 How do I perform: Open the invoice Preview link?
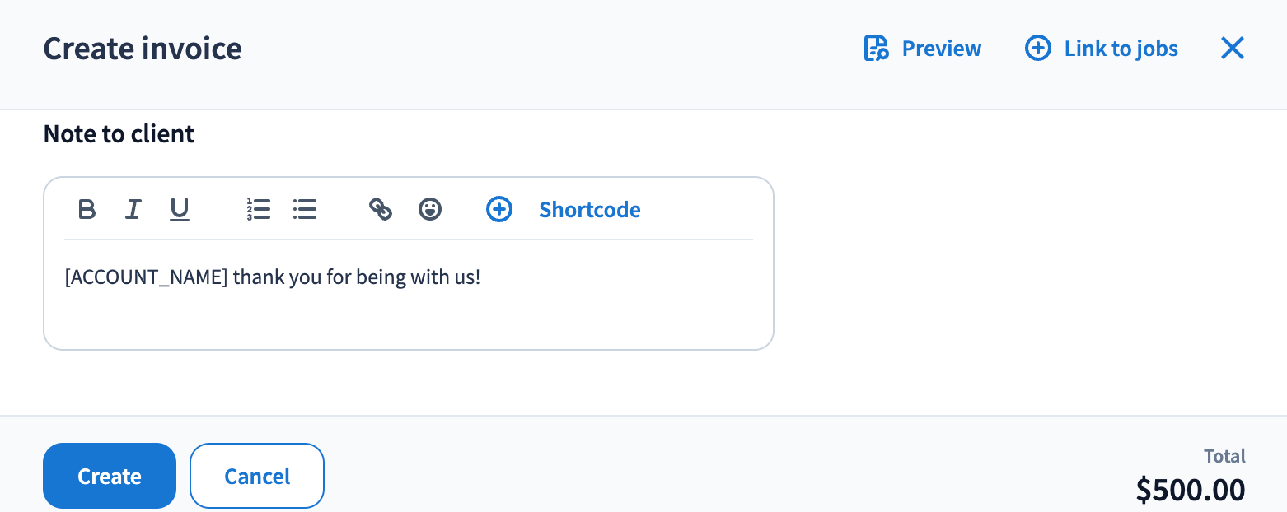tap(942, 49)
